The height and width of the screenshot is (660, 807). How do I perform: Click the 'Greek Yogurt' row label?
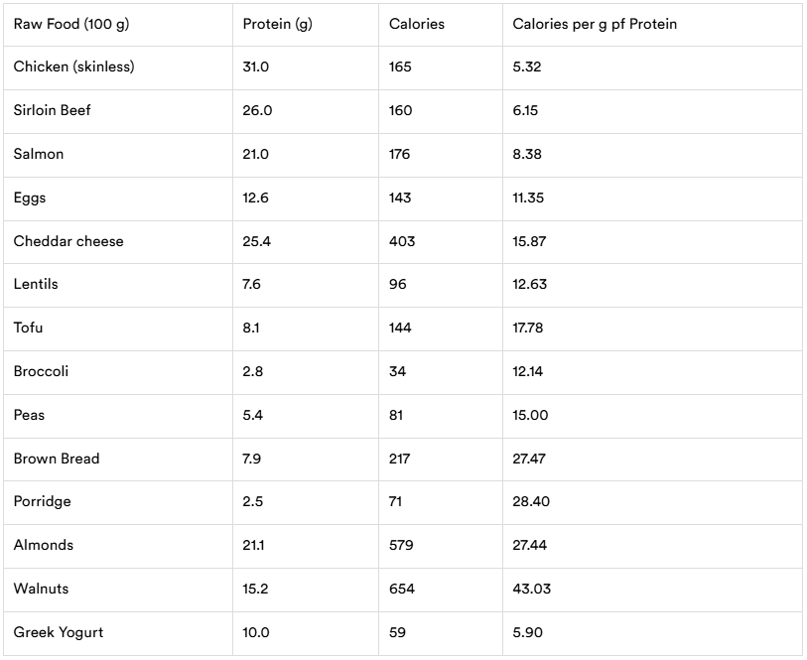59,633
